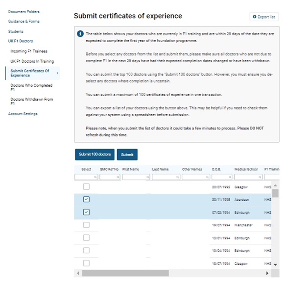This screenshot has height=287, width=288.
Task: Click the table scroll down arrow
Action: 275,265
